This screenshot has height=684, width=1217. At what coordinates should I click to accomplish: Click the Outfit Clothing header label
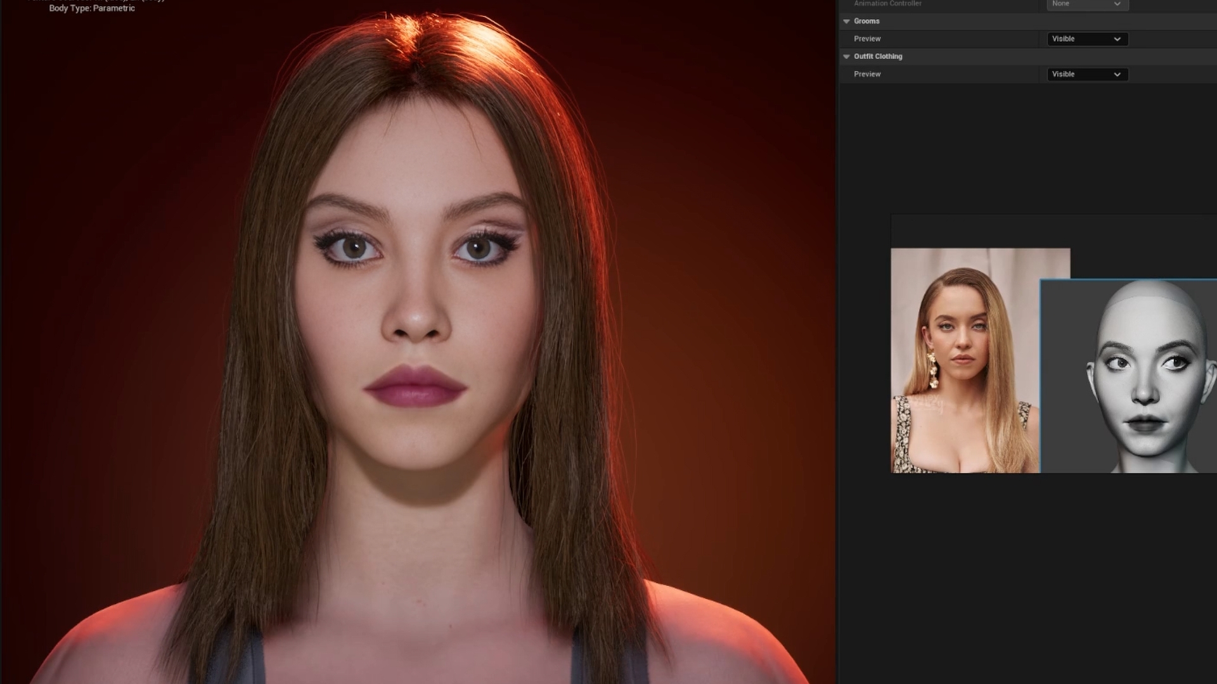878,56
